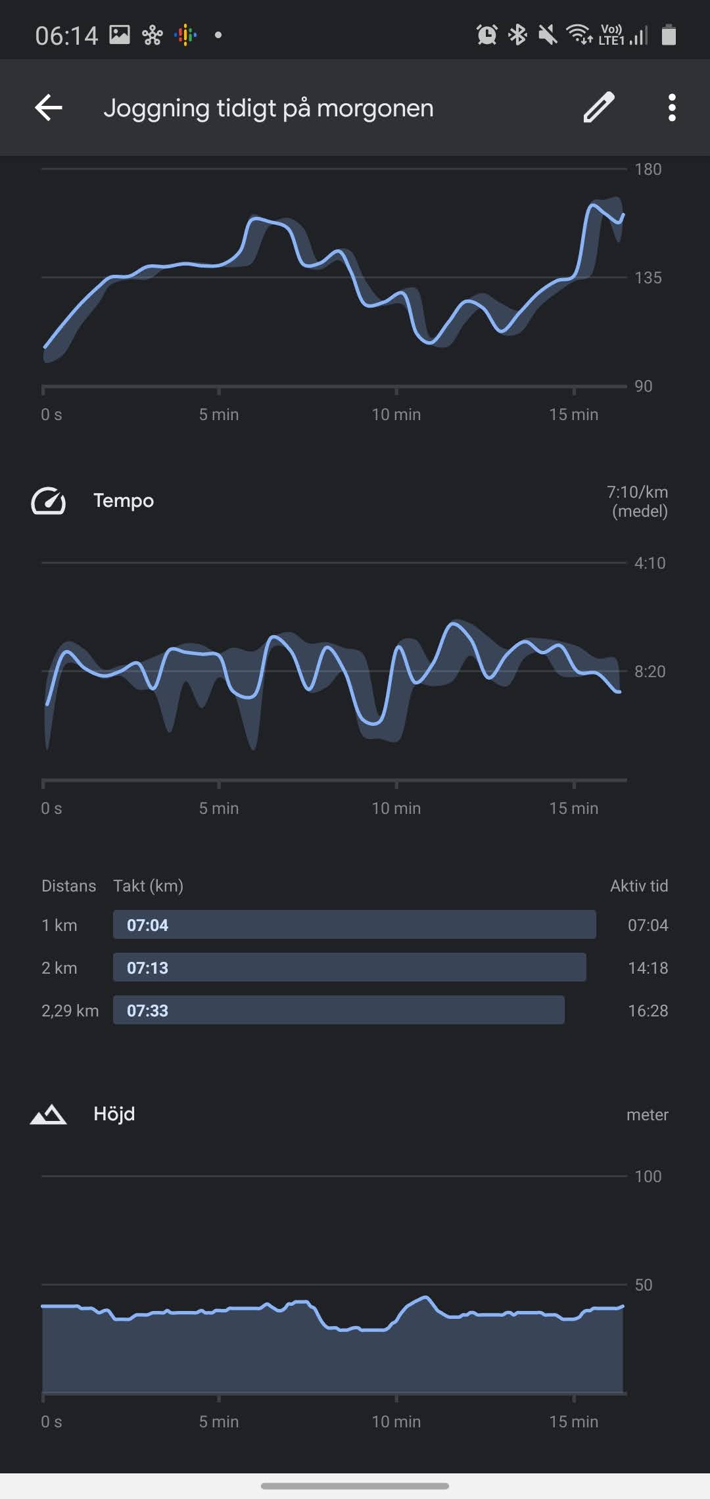
Task: Tap the 7:10/km average pace label
Action: point(636,502)
